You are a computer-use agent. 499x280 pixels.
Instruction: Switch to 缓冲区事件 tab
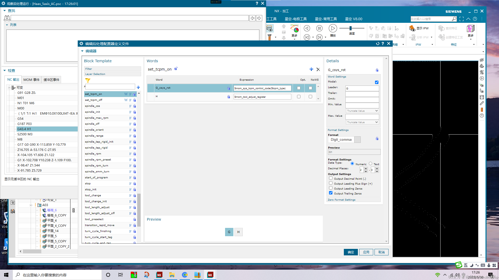pyautogui.click(x=51, y=80)
